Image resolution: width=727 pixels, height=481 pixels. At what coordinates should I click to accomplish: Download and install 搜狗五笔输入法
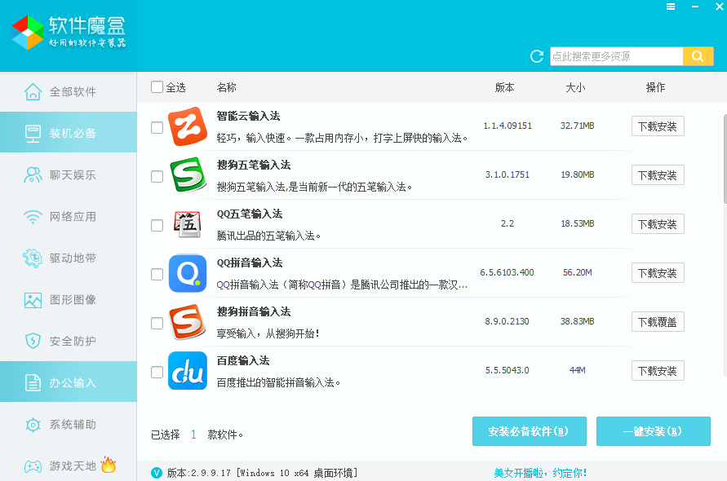pos(658,175)
